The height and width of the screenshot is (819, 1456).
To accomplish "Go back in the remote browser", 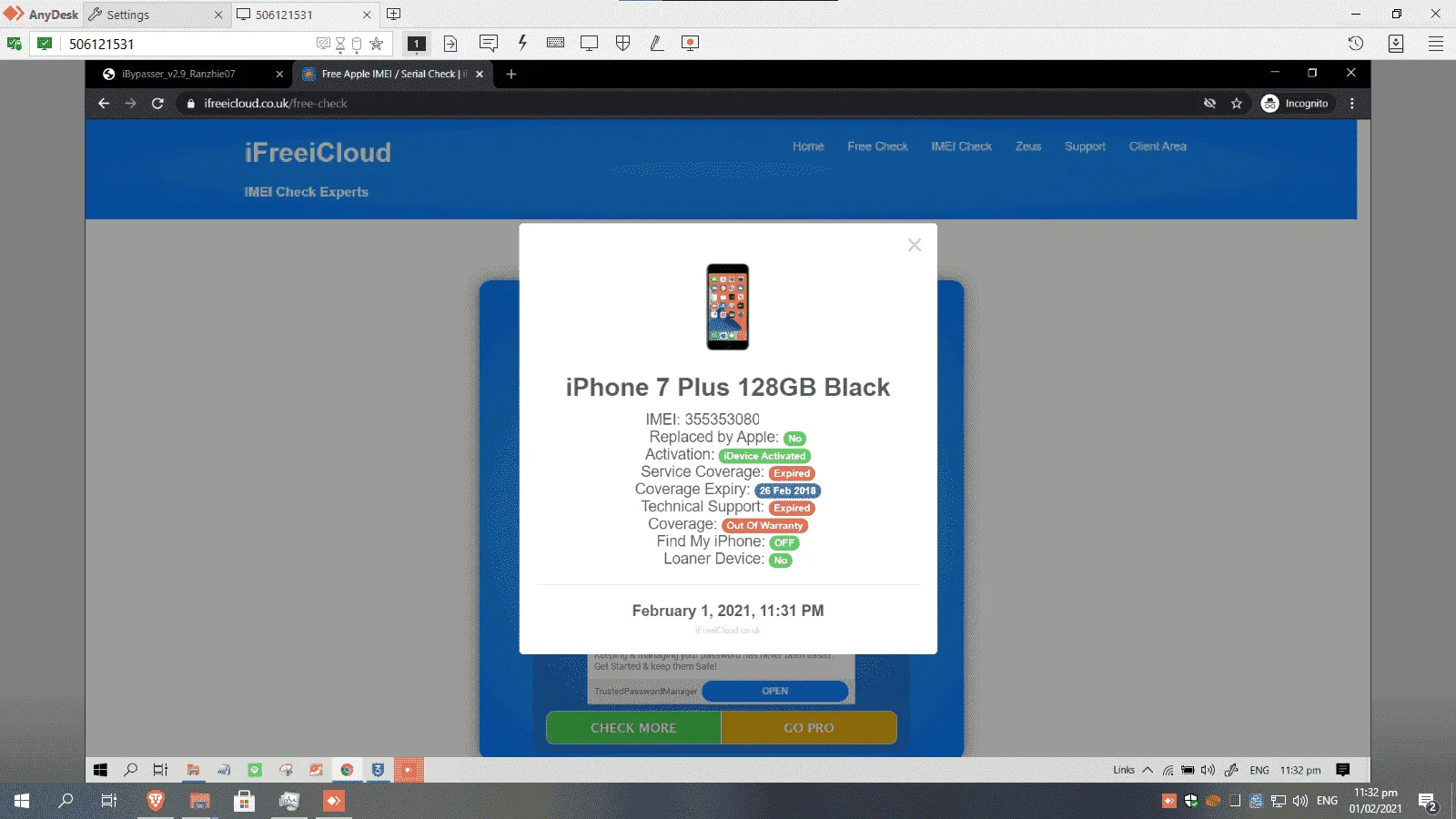I will (x=104, y=104).
